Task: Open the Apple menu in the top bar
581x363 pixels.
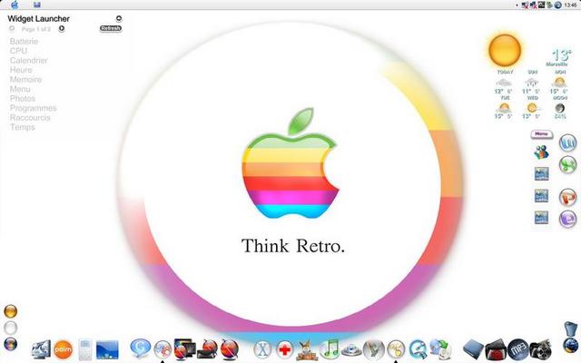Action: pos(15,5)
